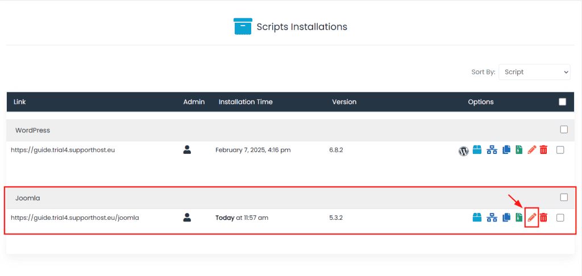Click the trash icon for the WordPress installation
Screen dimensions: 582x276
click(543, 150)
